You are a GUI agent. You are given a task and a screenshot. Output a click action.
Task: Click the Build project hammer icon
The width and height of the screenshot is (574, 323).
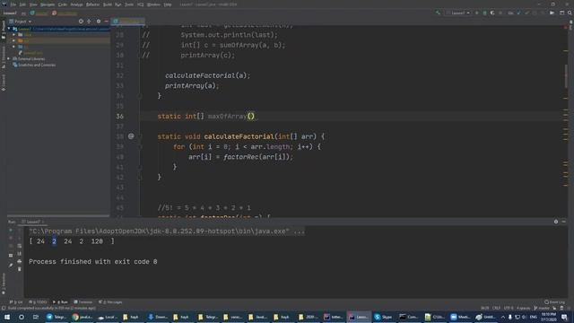[438, 13]
